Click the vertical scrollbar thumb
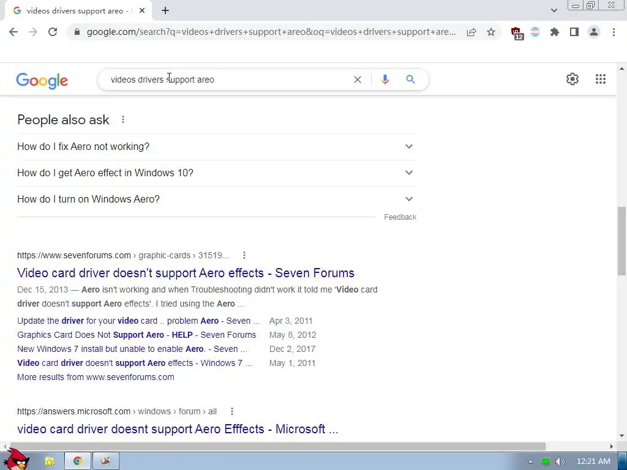The width and height of the screenshot is (627, 470). tap(621, 241)
